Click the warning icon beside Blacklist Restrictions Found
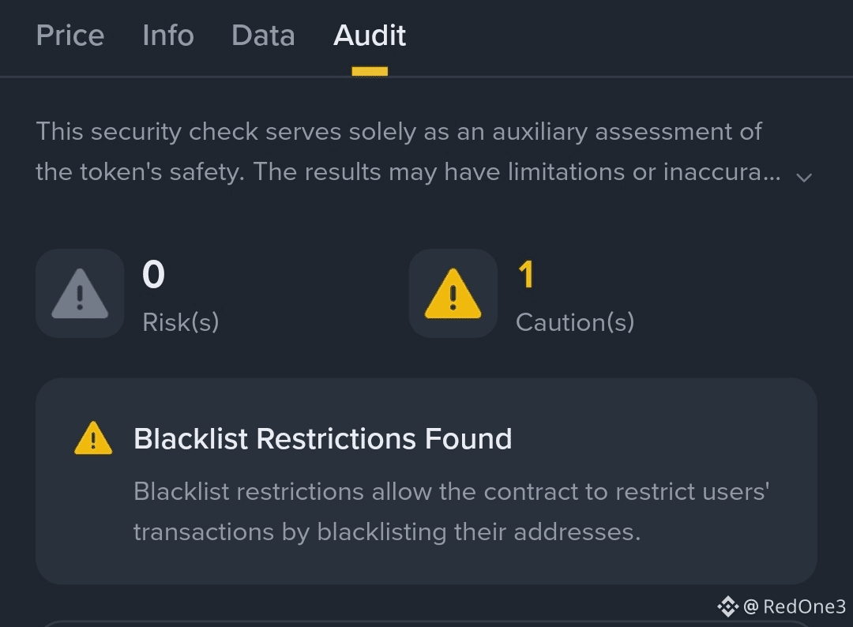Viewport: 853px width, 627px height. (x=93, y=439)
